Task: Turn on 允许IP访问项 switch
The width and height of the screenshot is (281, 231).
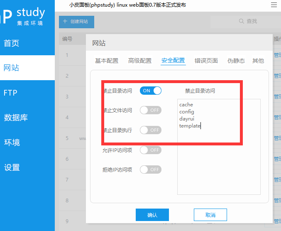Action: 151,150
